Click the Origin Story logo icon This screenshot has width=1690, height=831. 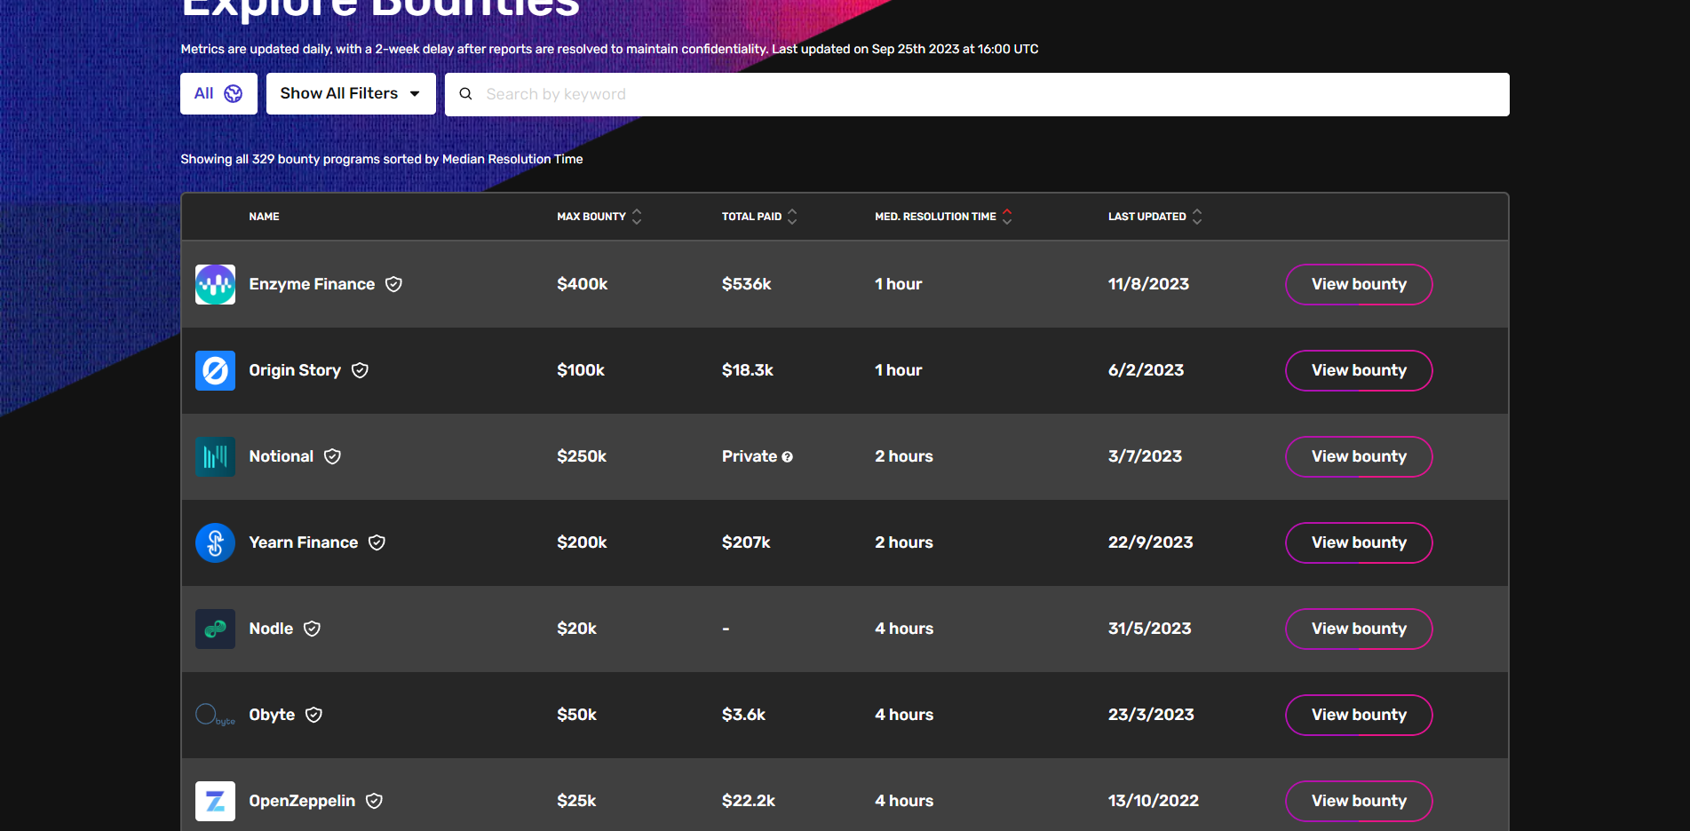coord(215,370)
